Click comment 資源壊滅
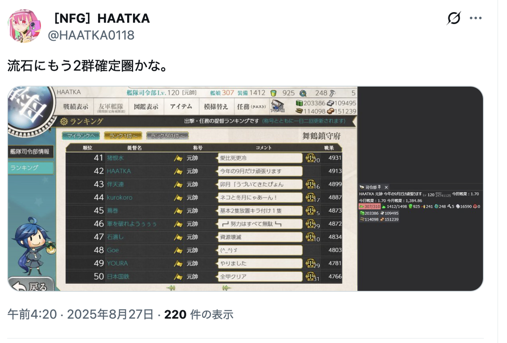 tap(260, 237)
